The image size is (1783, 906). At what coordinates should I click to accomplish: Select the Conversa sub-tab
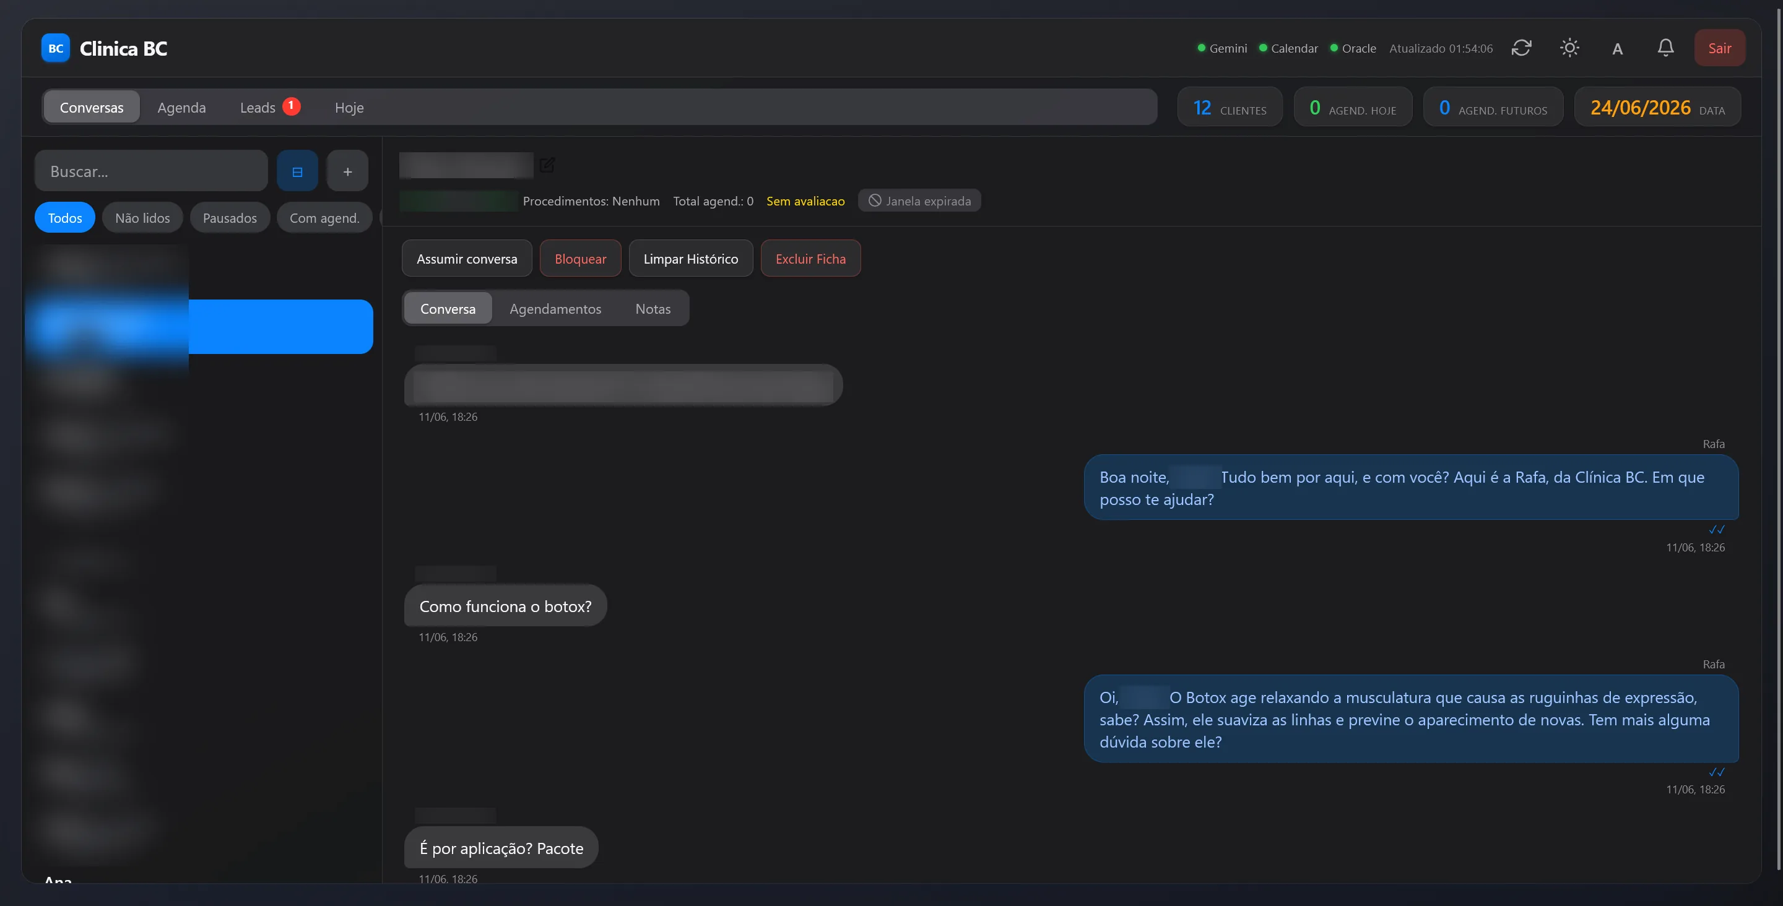coord(448,309)
